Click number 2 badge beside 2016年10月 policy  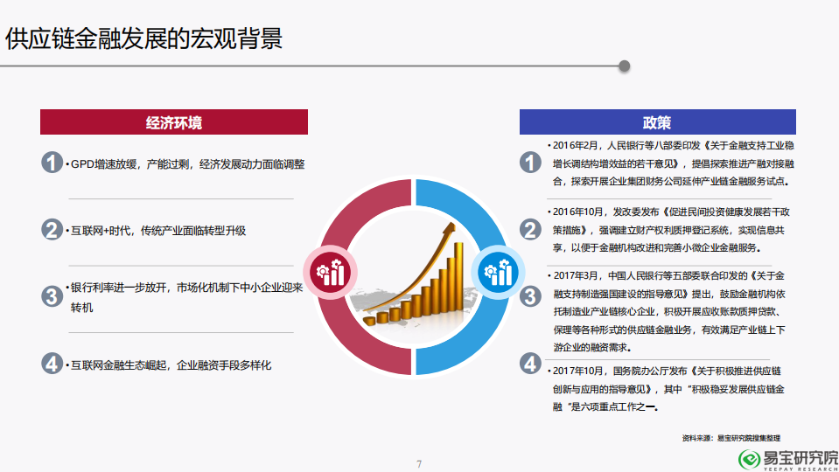(x=530, y=229)
